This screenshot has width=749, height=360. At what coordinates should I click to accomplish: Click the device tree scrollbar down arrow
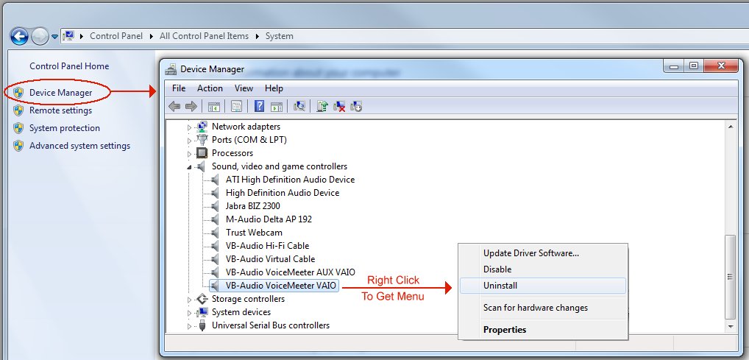click(730, 327)
